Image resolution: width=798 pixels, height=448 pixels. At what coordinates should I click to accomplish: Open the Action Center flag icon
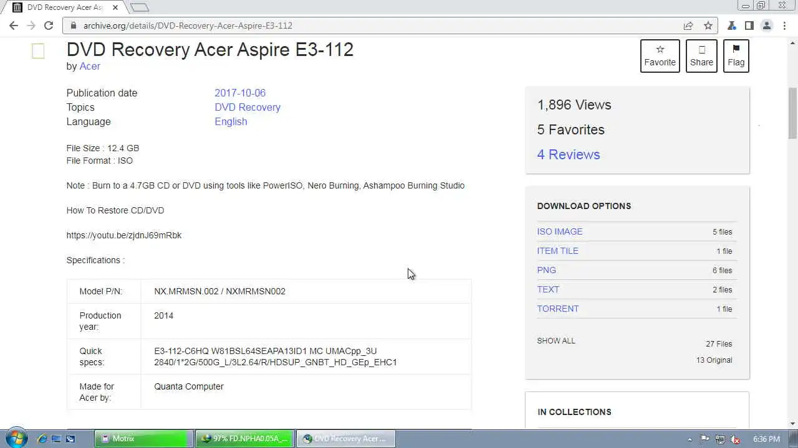point(705,439)
